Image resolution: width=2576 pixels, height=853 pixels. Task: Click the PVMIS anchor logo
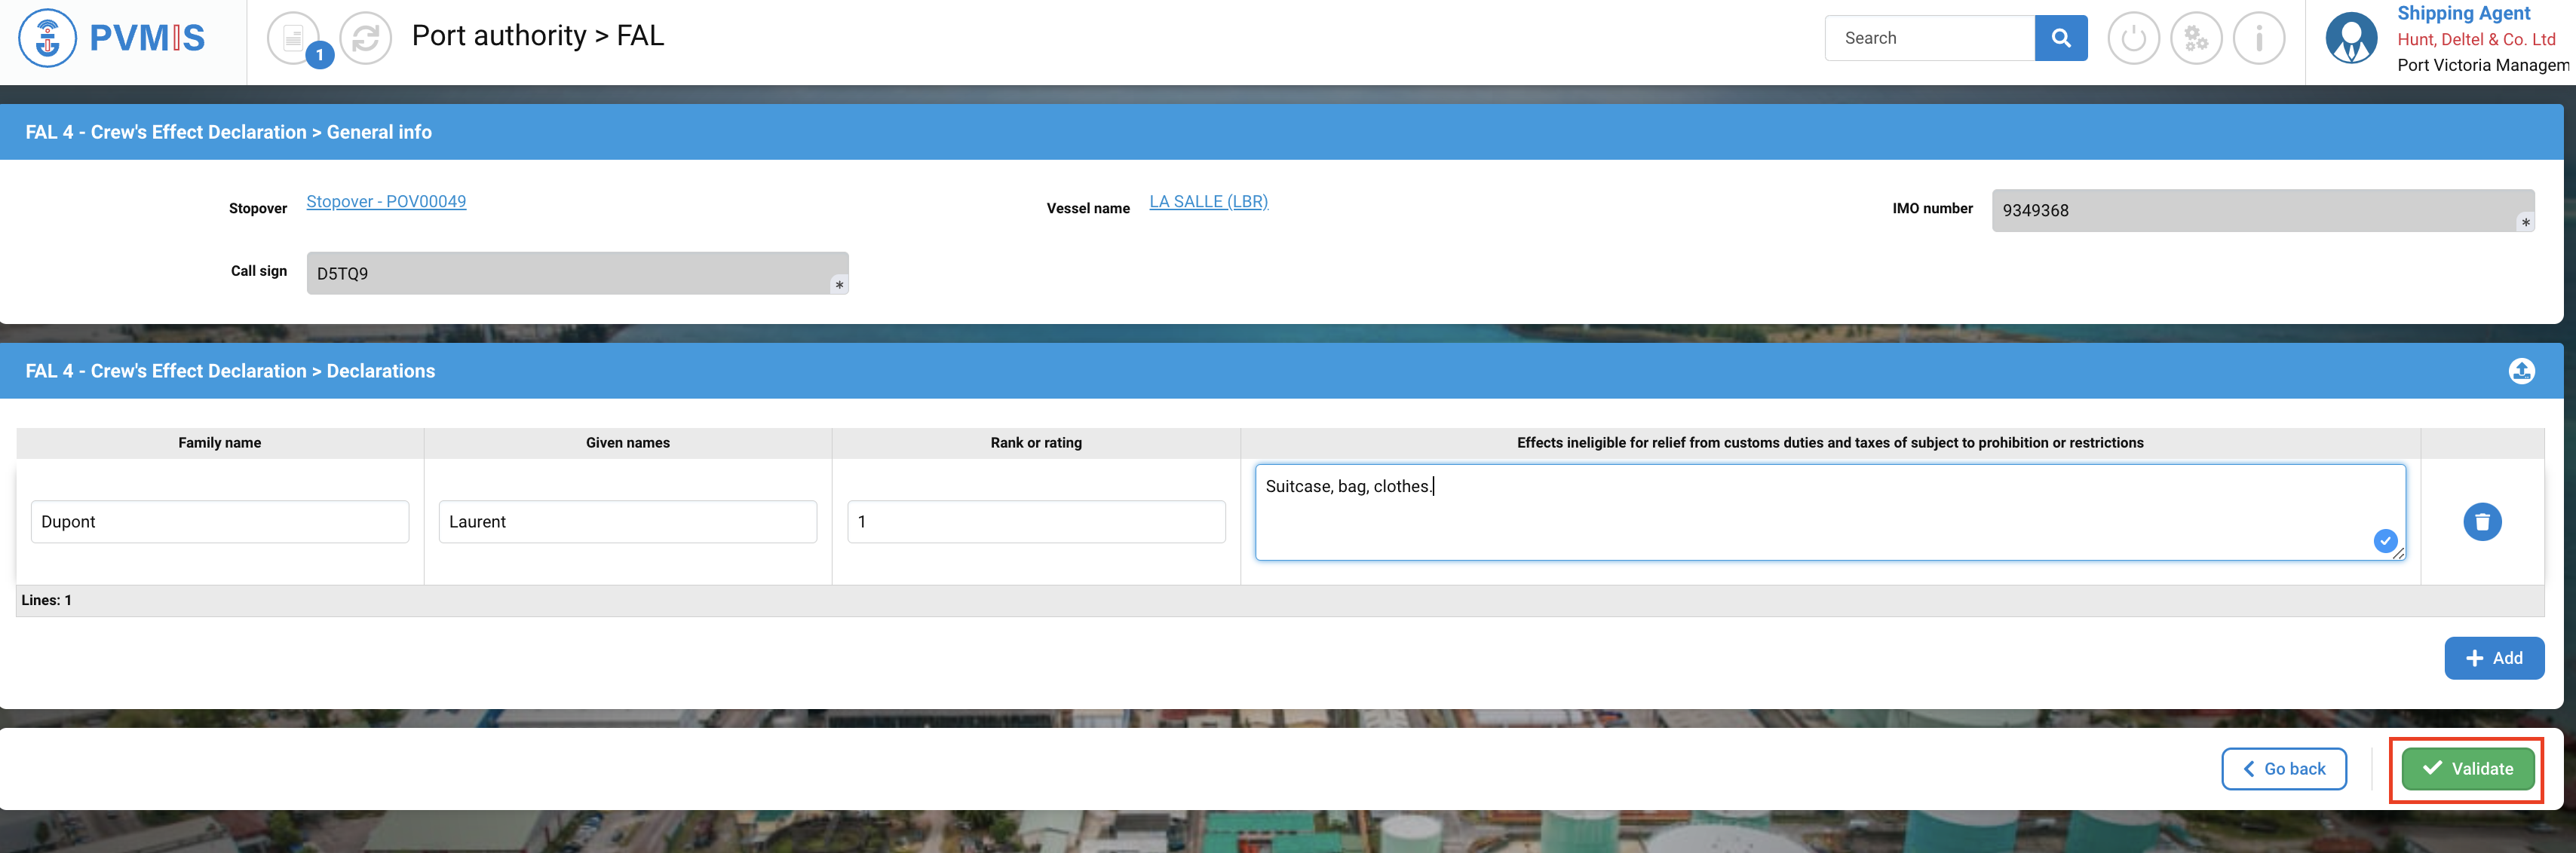pos(47,38)
